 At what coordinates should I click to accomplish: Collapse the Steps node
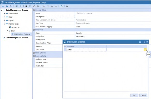coord(7,31)
